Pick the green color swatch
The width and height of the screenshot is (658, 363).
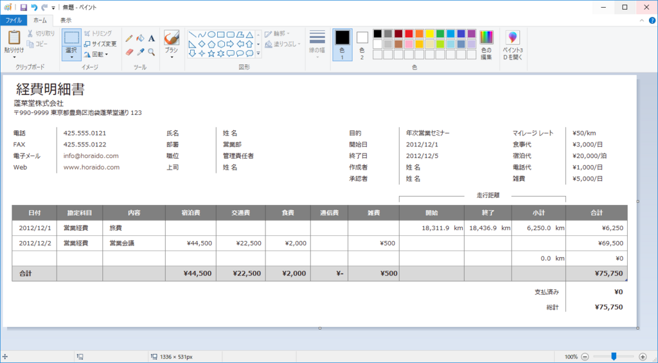[440, 33]
